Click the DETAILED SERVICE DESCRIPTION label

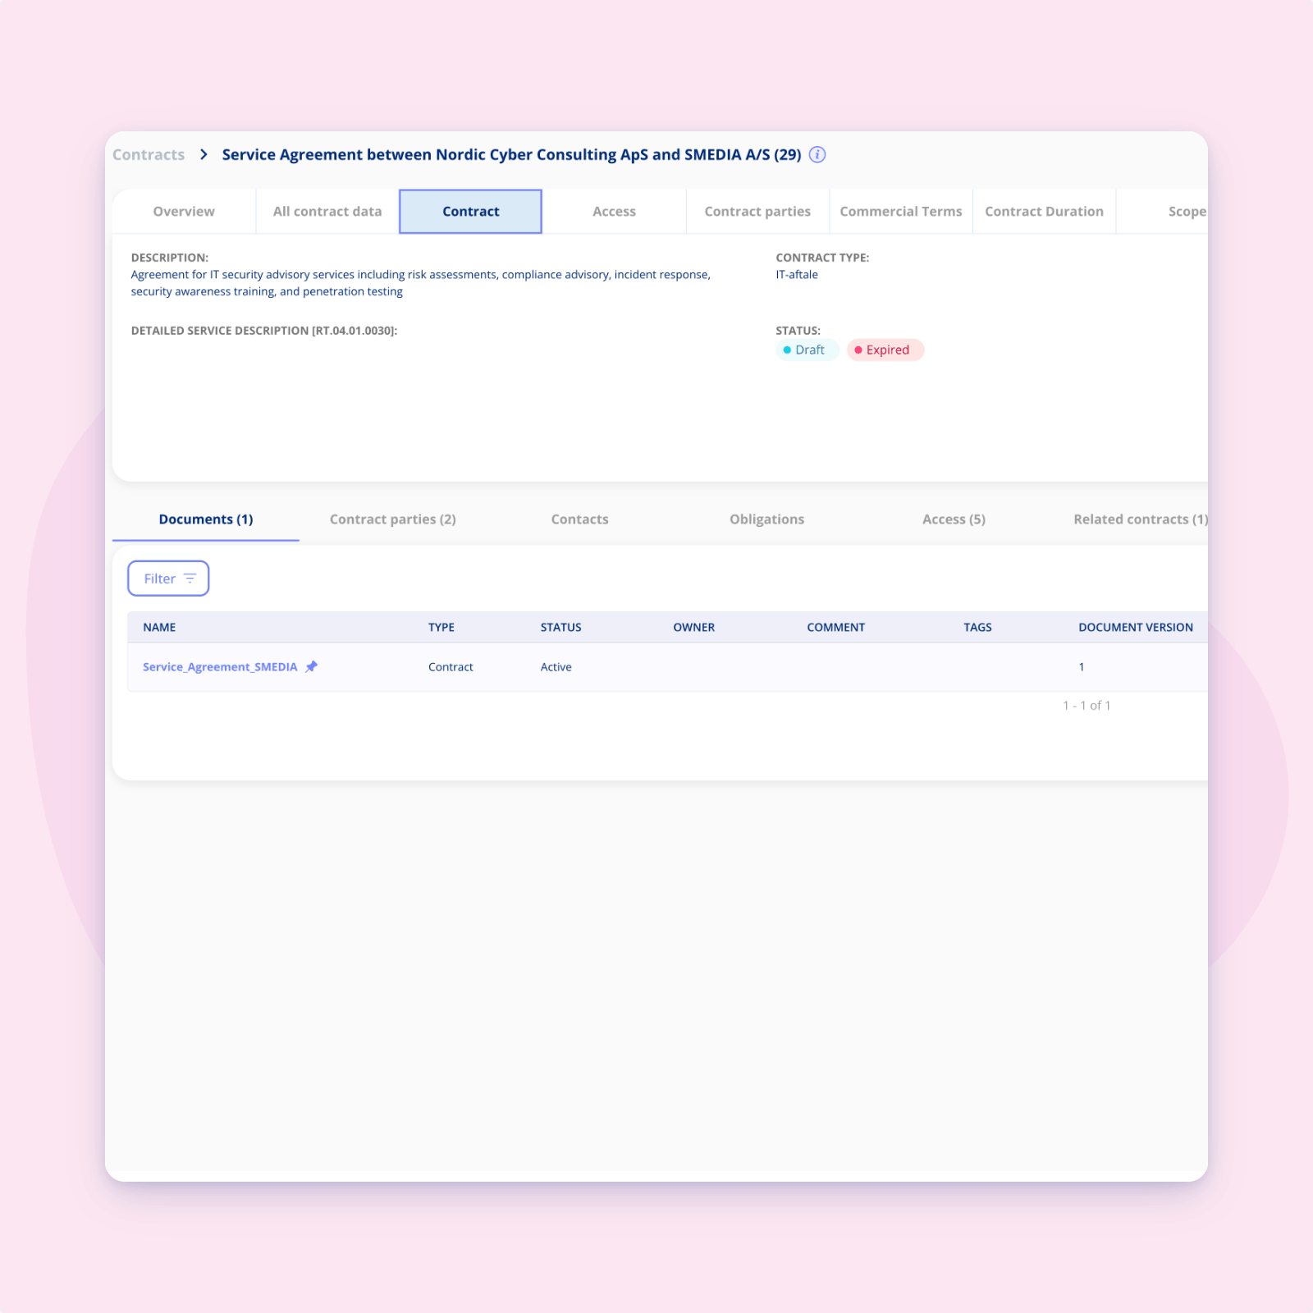(x=264, y=331)
